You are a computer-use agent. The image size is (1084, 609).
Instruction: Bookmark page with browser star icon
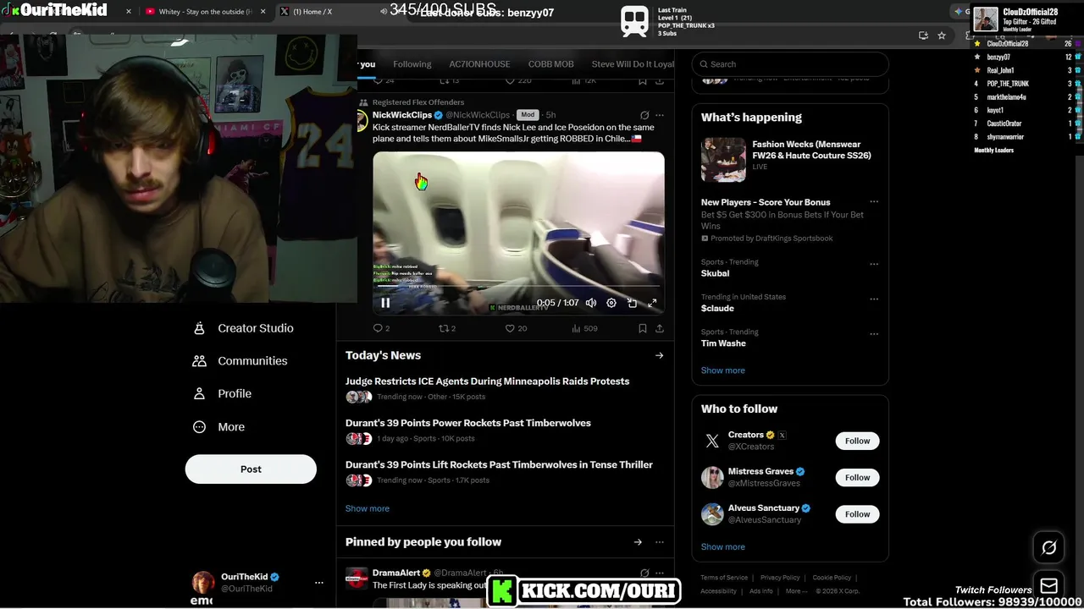[x=942, y=36]
